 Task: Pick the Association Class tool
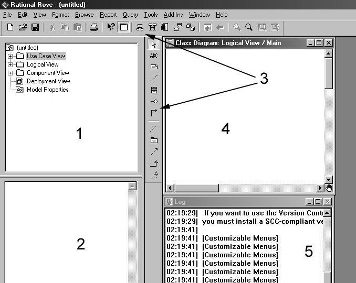(x=154, y=128)
